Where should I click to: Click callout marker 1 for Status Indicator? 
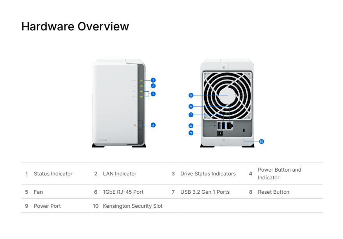point(153,80)
